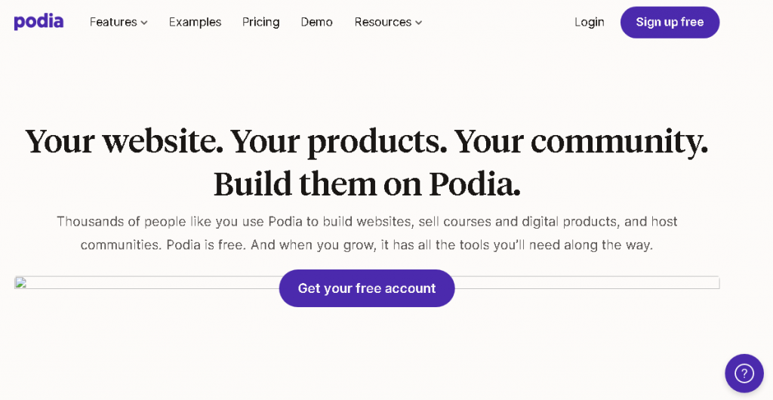Click the Sign up free button
The image size is (773, 400).
670,22
